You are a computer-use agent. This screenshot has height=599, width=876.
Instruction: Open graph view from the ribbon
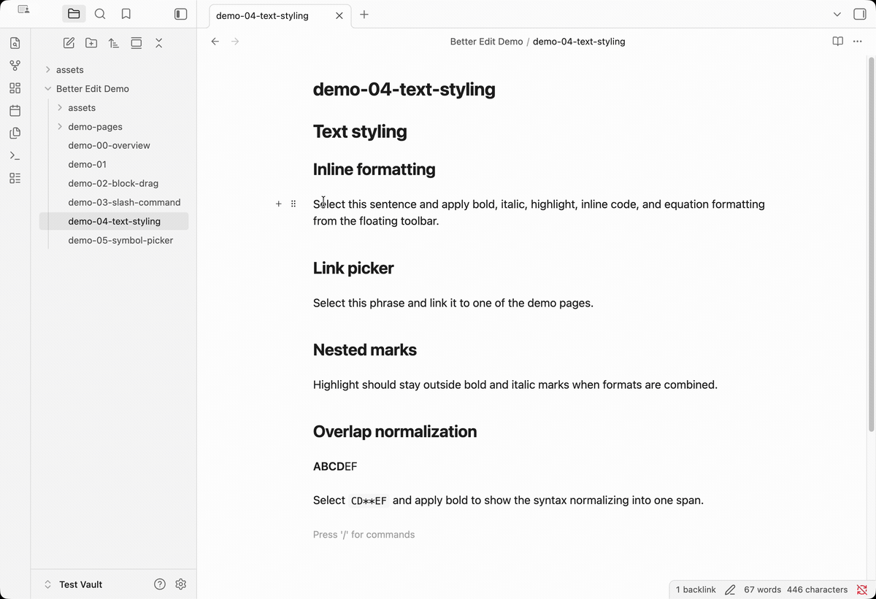[15, 66]
